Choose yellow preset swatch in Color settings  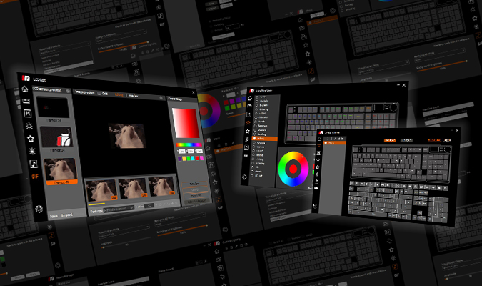pos(184,159)
